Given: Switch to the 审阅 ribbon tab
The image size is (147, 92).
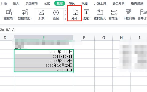Looking at the screenshot, I should (72, 3).
